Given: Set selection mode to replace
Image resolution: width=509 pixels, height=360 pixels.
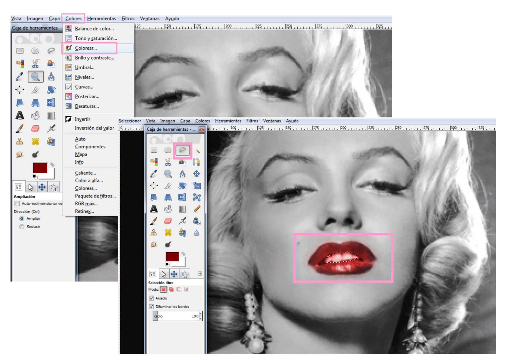Looking at the screenshot, I should coord(164,289).
